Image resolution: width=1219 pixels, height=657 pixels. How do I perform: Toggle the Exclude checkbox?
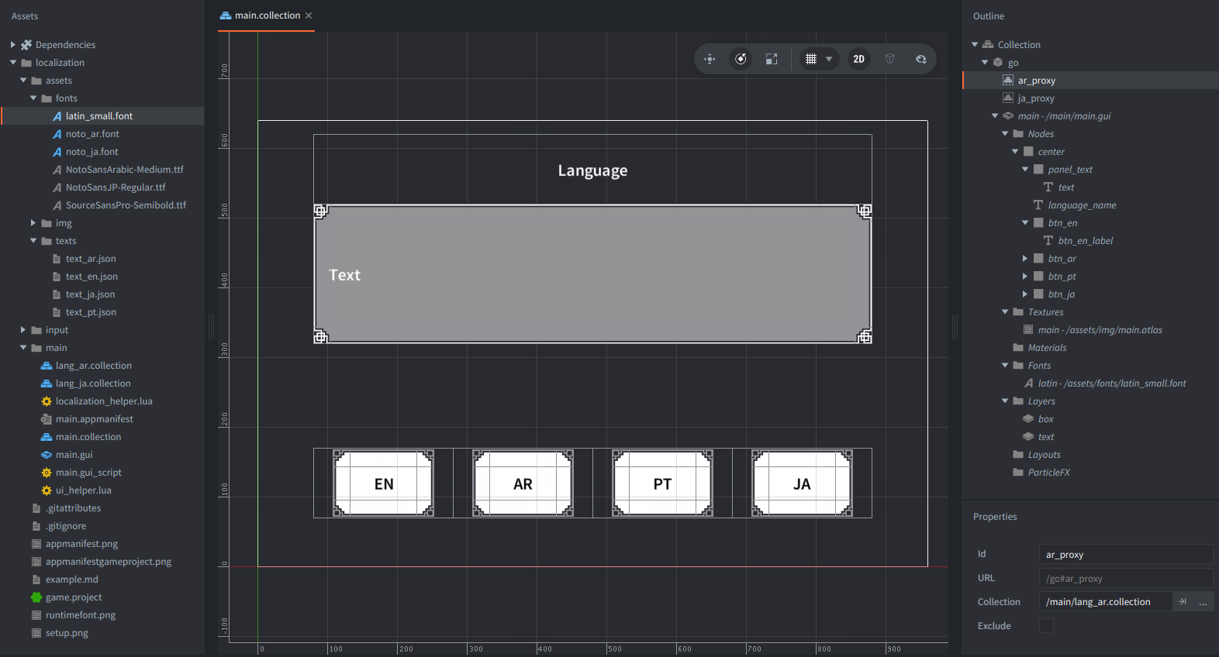pyautogui.click(x=1046, y=626)
